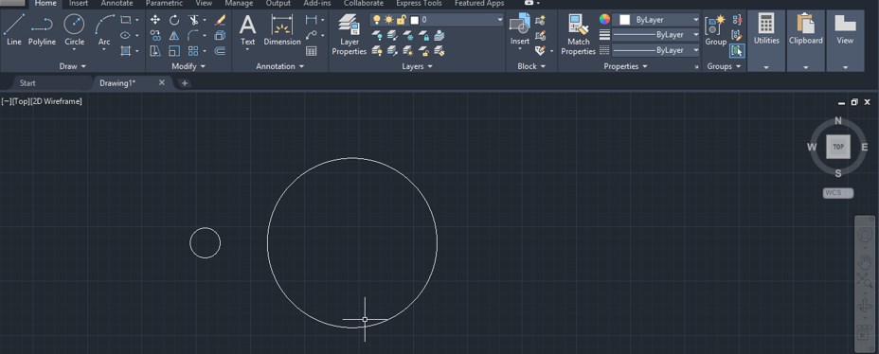
Task: Select the Trim scissors tool
Action: coord(193,20)
